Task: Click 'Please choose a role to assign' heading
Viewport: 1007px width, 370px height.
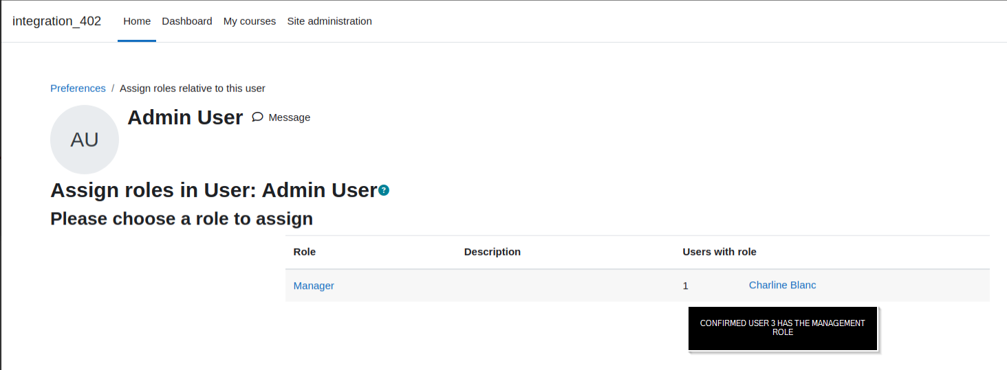Action: tap(182, 219)
